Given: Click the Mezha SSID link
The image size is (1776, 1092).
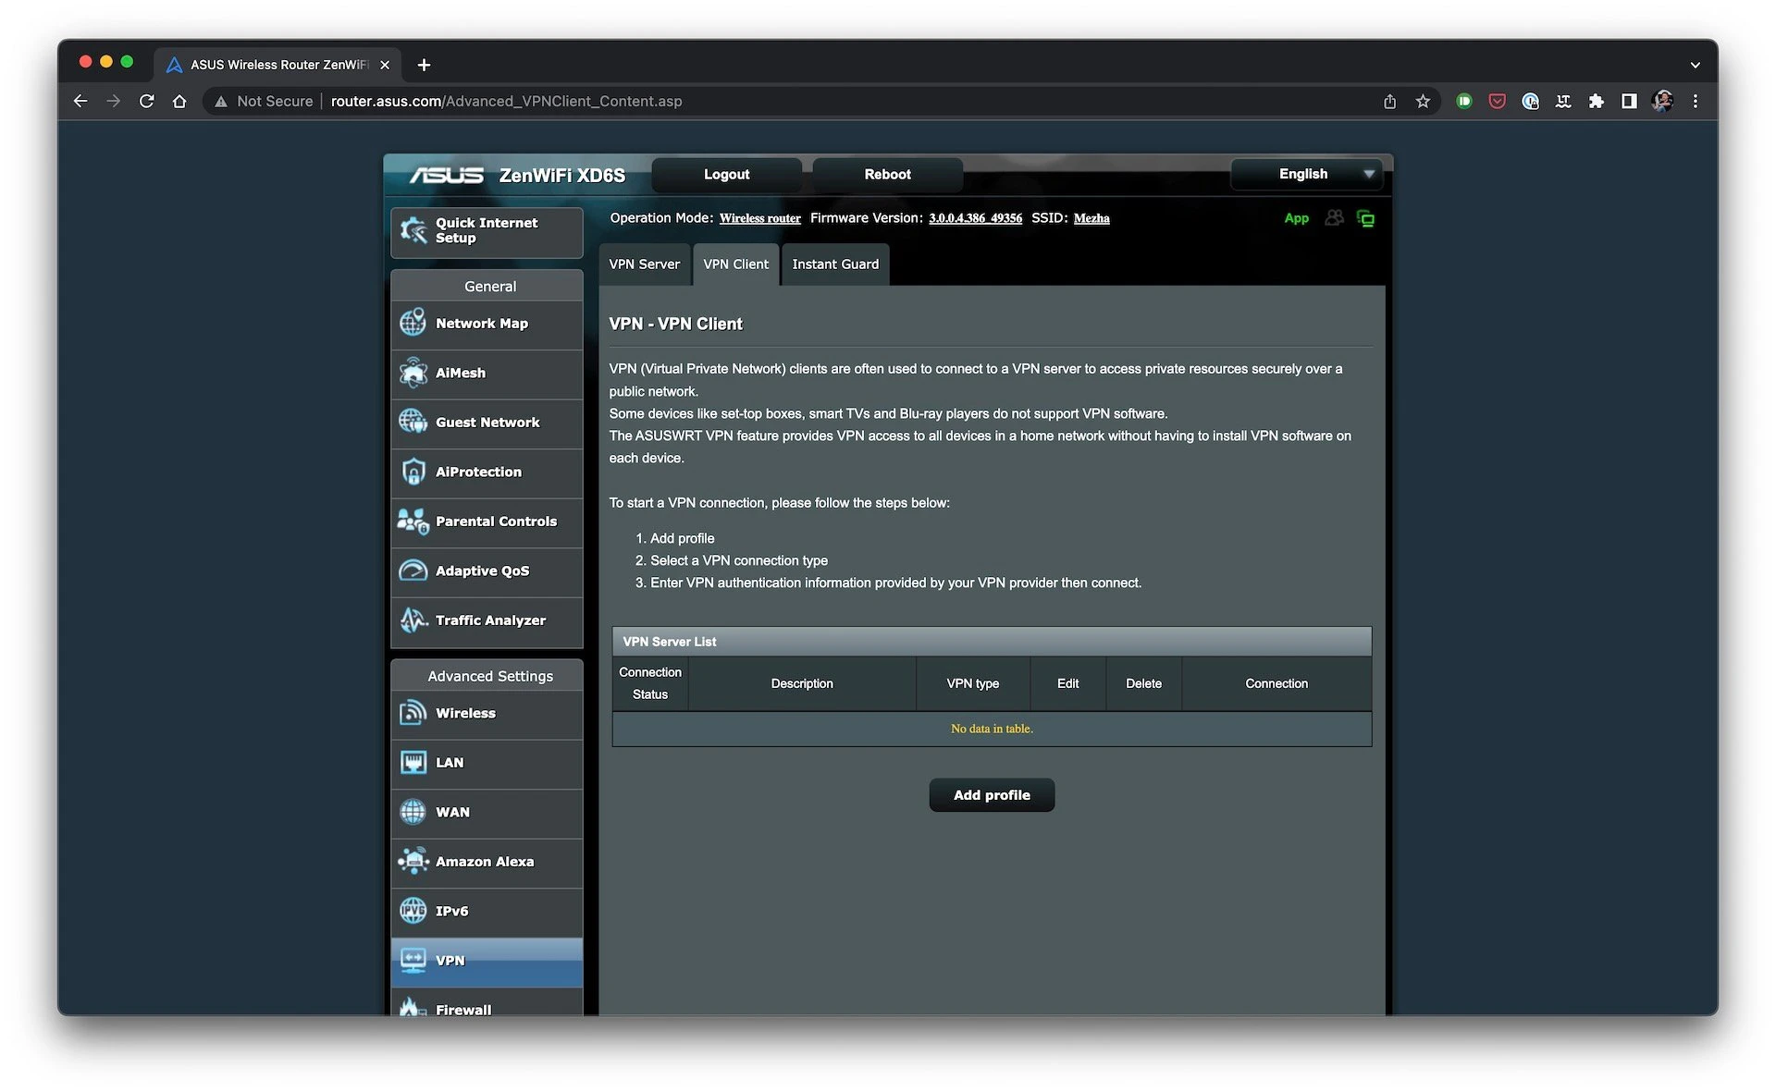Looking at the screenshot, I should 1091,219.
